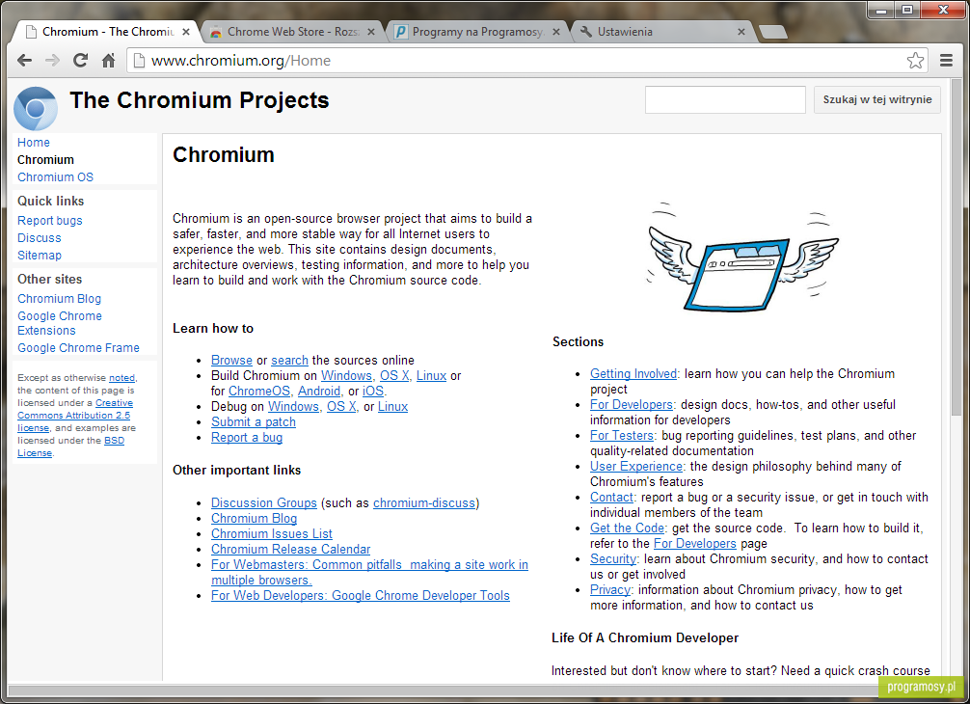This screenshot has width=970, height=704.
Task: Click the Chromium logo in page header
Action: (x=36, y=108)
